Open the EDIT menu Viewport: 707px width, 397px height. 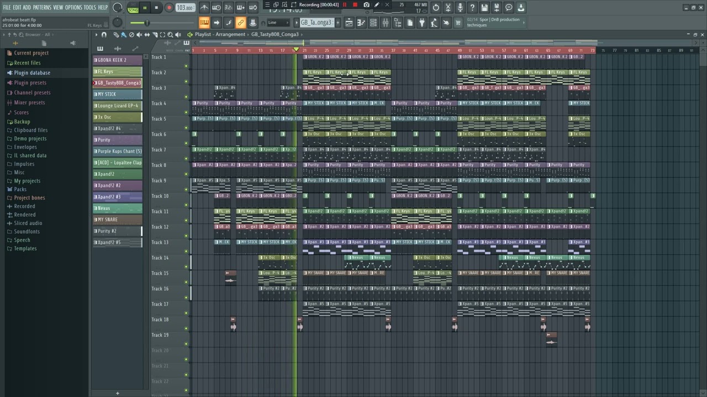(x=17, y=7)
